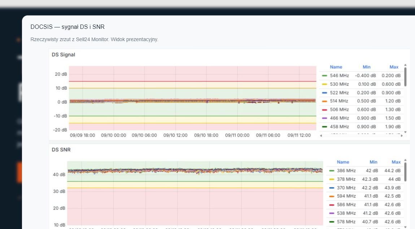
Task: Toggle the 546 MHz series in legend
Action: tap(339, 76)
